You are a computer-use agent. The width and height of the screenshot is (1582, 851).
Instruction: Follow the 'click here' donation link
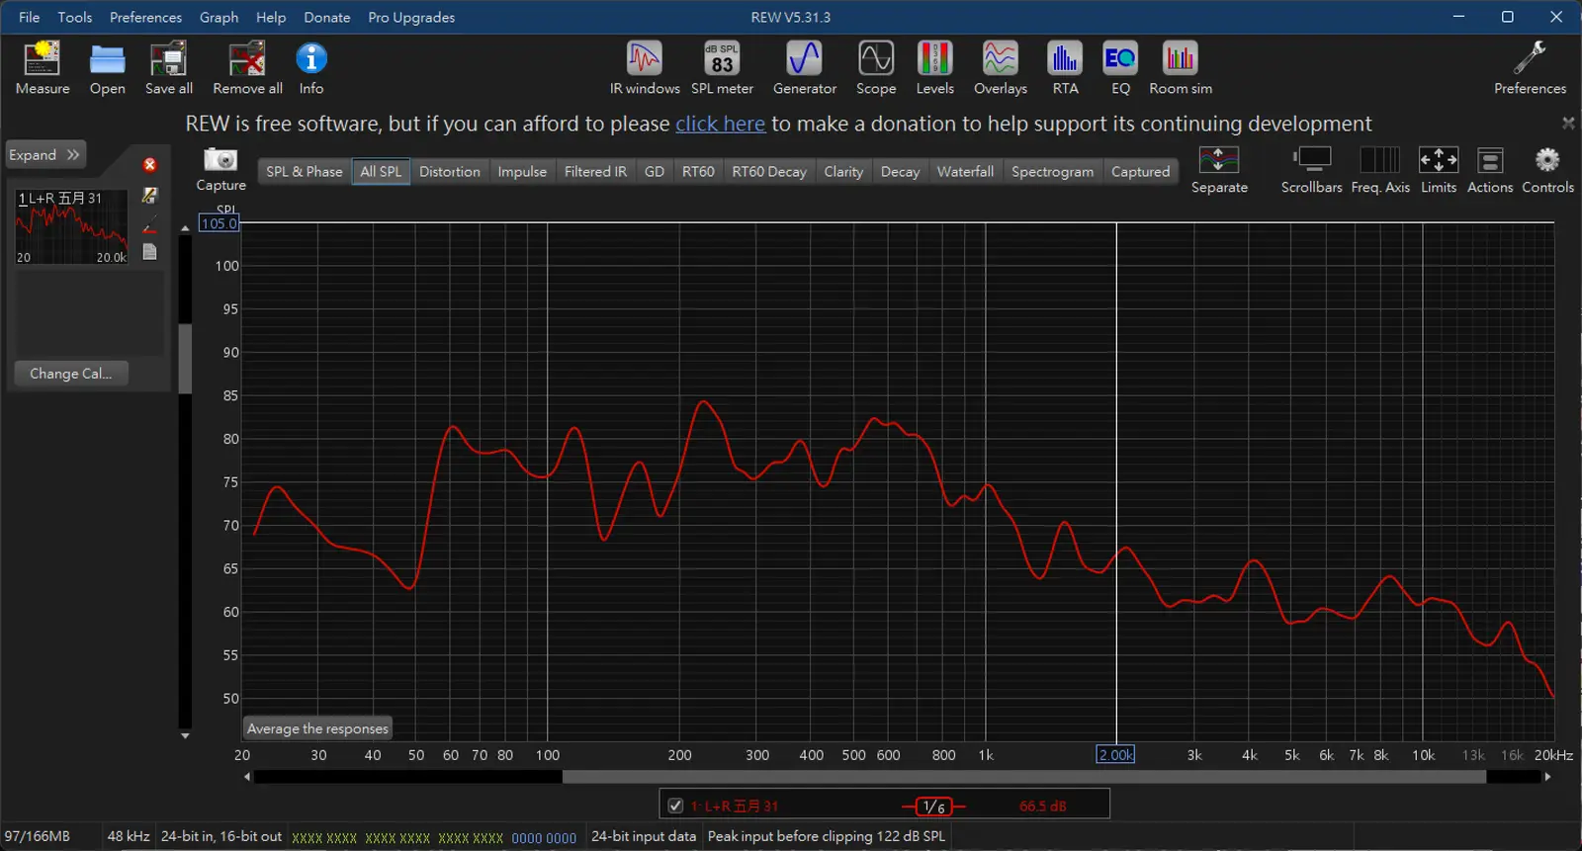(720, 124)
